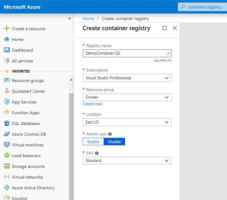Open the Resource group dropdown
Screen dimensions: 227x200
pyautogui.click(x=127, y=97)
